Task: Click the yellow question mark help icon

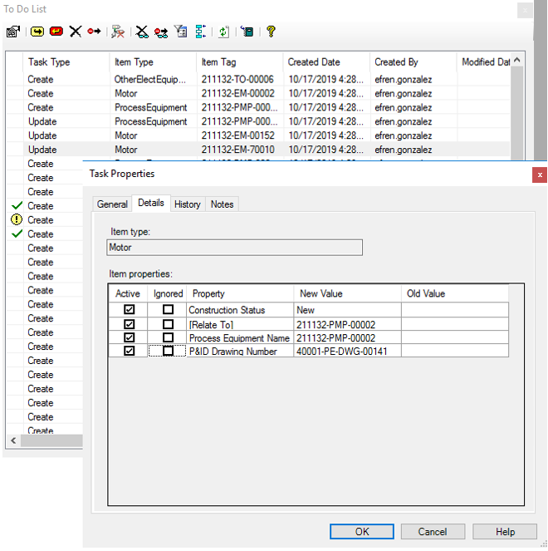Action: click(x=271, y=32)
